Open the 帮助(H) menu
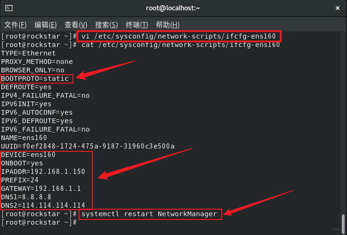The width and height of the screenshot is (347, 235). pyautogui.click(x=167, y=24)
